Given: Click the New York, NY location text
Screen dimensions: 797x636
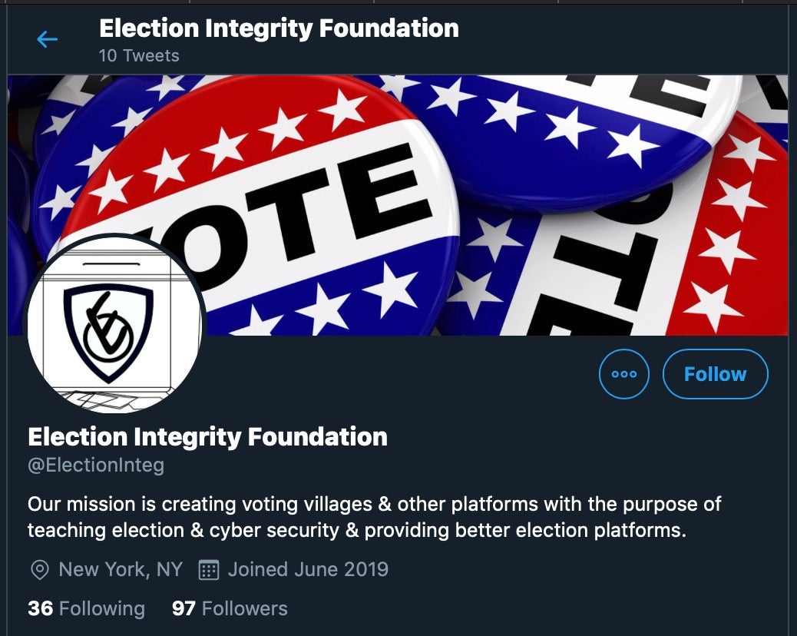Looking at the screenshot, I should pyautogui.click(x=121, y=569).
